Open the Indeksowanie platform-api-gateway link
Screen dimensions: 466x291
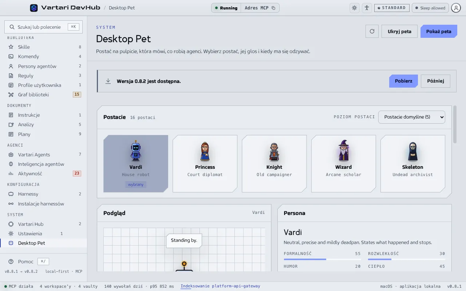(x=220, y=286)
